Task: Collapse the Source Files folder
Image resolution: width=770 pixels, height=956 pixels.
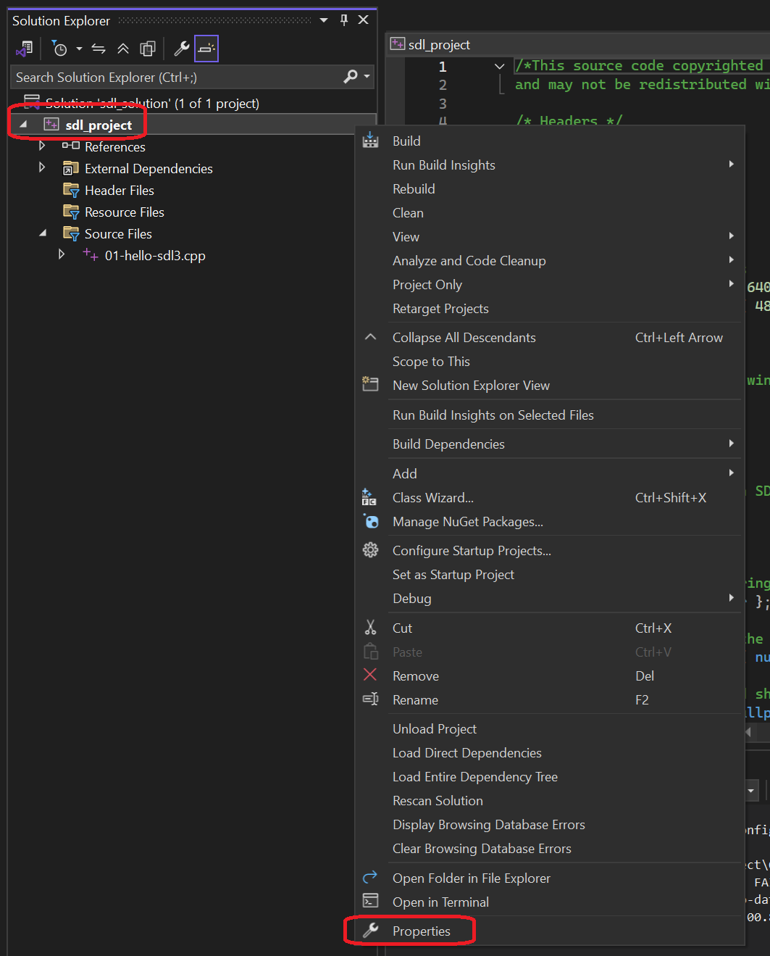Action: point(42,233)
